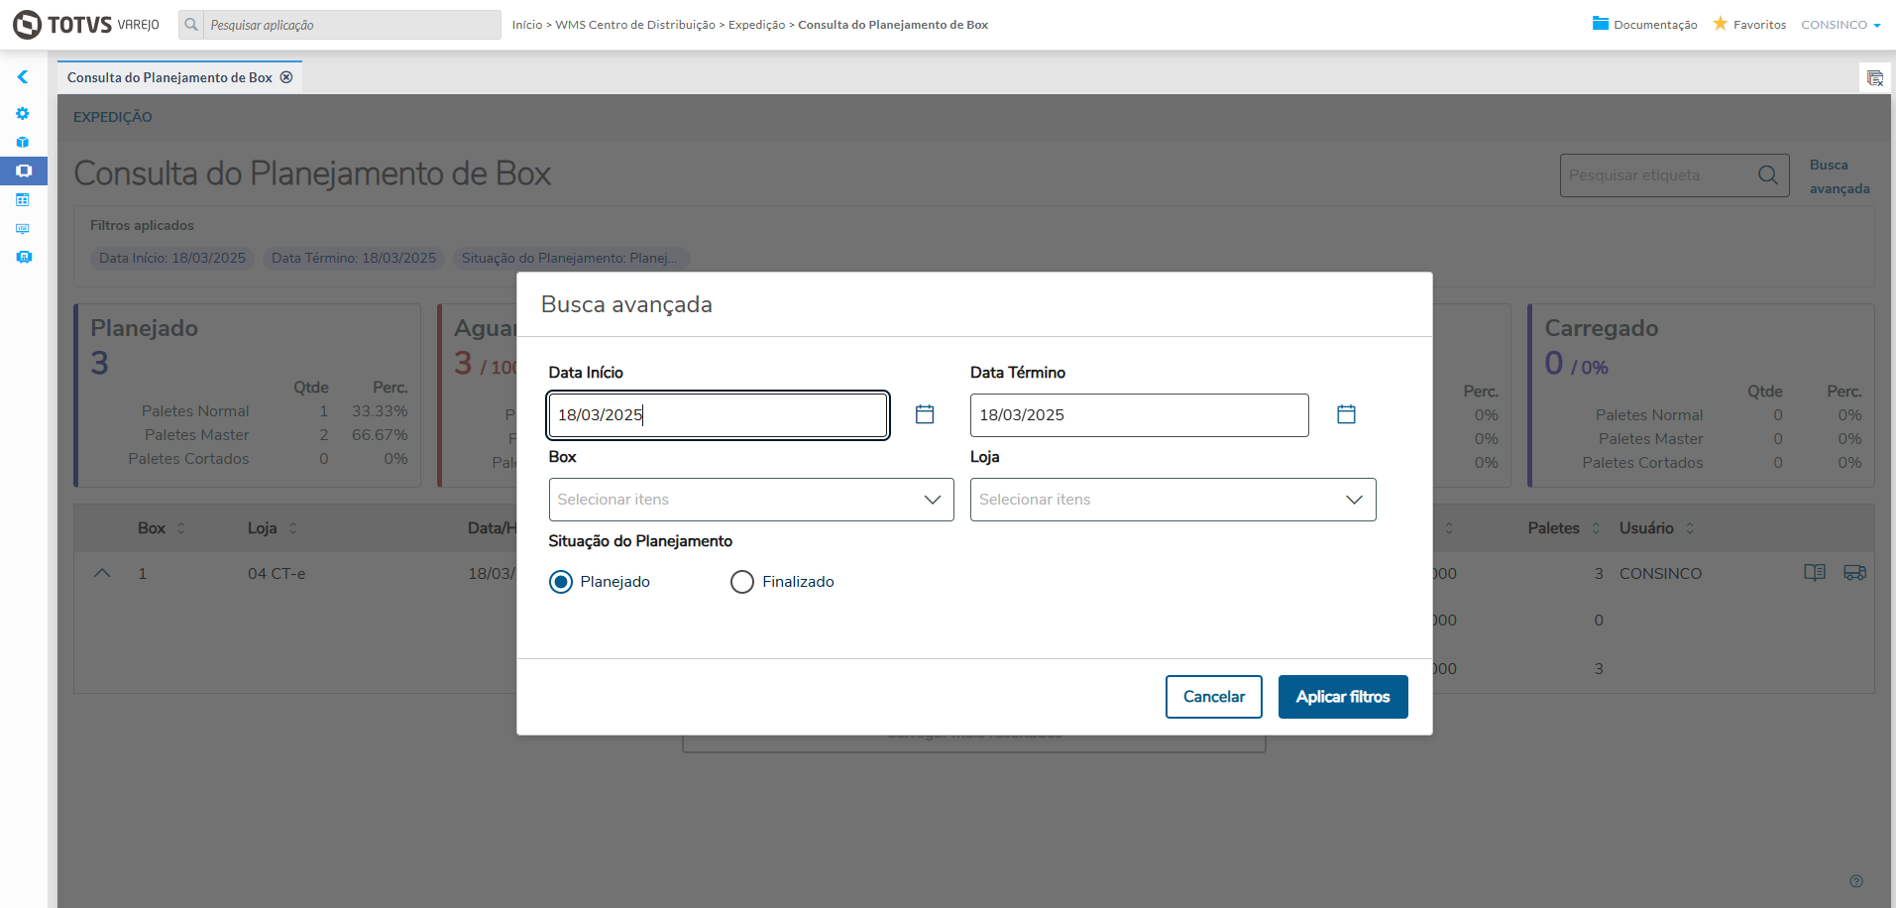Open the CONSINCO user dropdown menu
1896x908 pixels.
tap(1840, 25)
